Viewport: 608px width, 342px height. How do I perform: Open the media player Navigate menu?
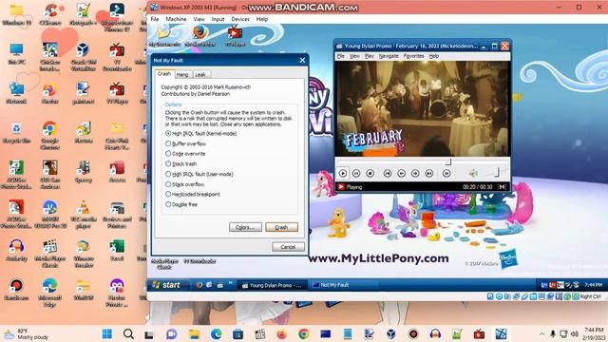(389, 56)
